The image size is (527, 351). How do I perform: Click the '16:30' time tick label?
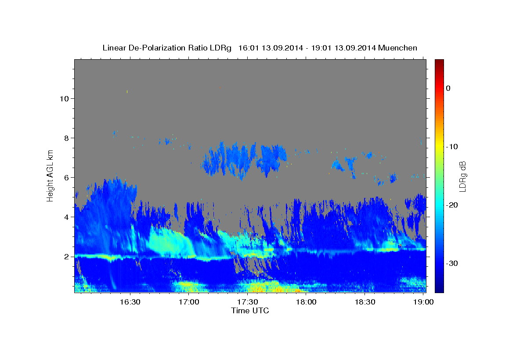click(130, 302)
